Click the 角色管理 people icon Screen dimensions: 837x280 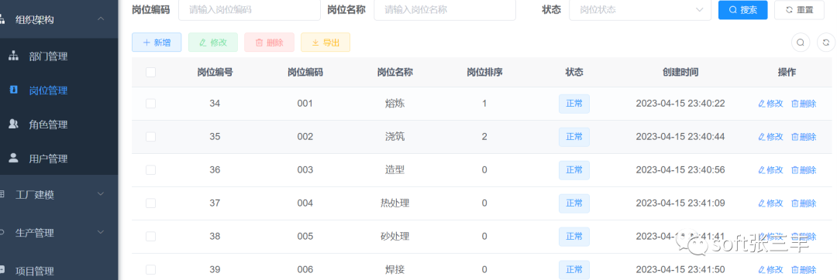14,124
